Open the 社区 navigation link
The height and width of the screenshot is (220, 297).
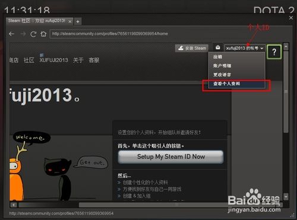pyautogui.click(x=29, y=60)
